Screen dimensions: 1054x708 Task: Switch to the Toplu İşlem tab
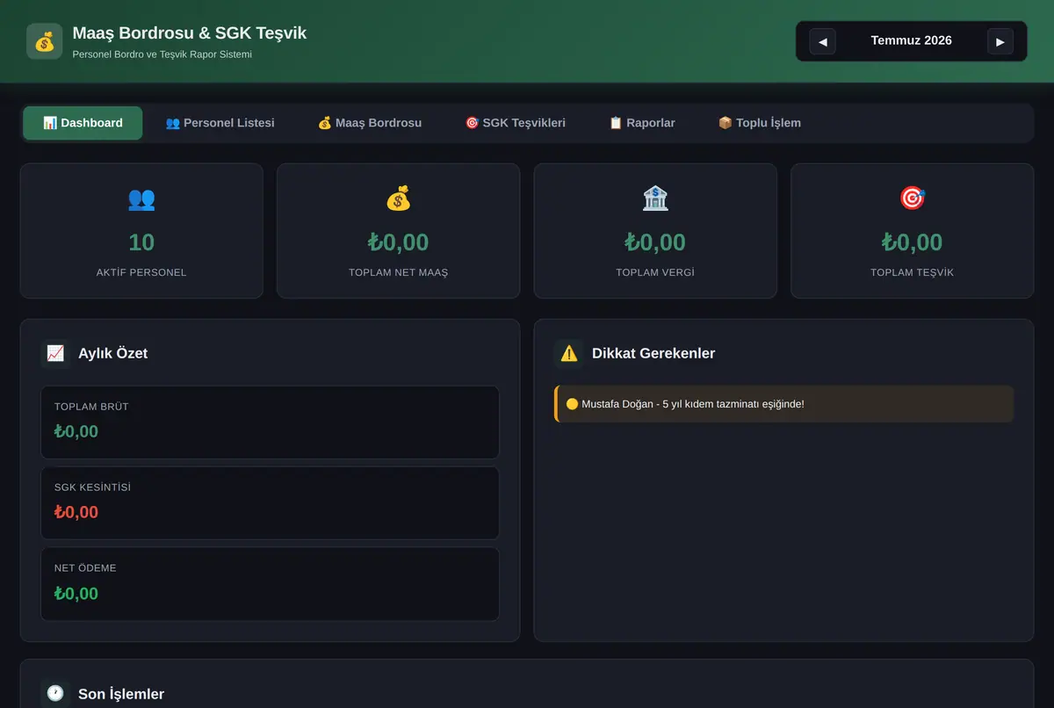[x=760, y=123]
